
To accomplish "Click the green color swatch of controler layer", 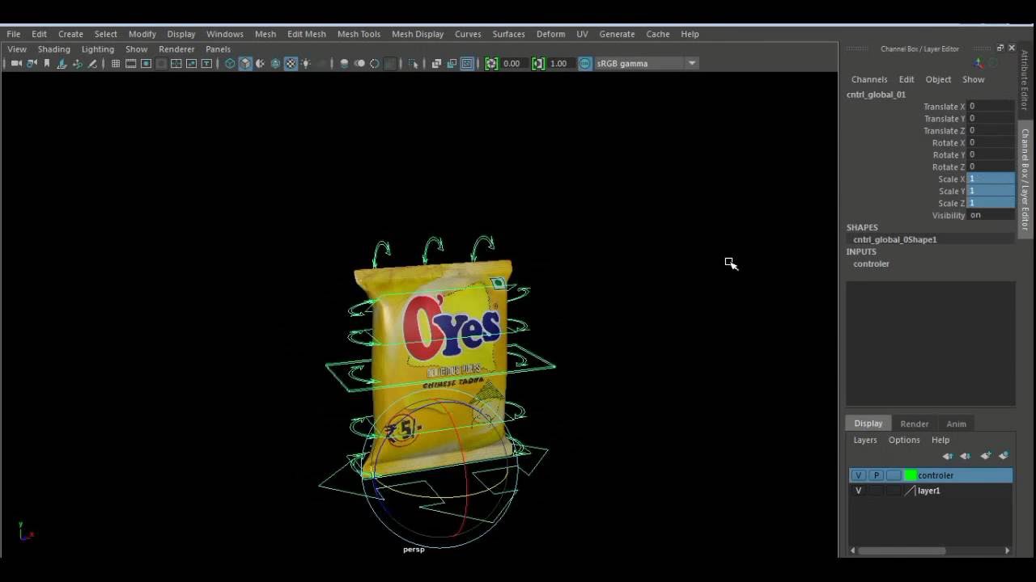I will [911, 475].
